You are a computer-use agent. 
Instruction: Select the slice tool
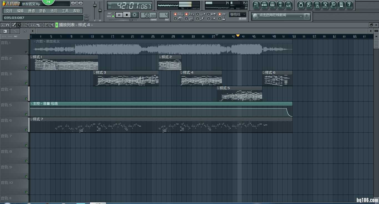(37, 25)
